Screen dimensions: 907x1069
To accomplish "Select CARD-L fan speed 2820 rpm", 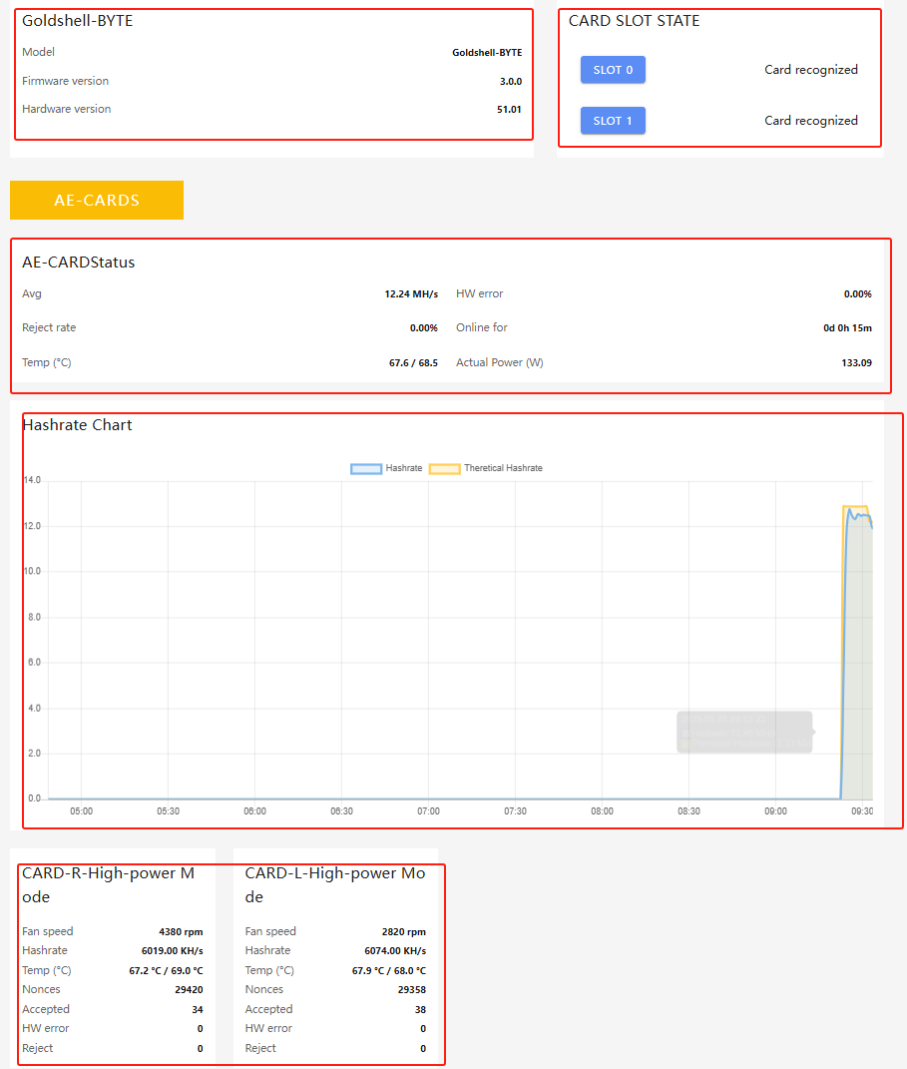I will click(x=404, y=932).
